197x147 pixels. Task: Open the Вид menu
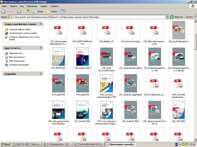22,6
